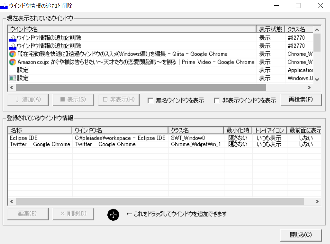Click the app icon in the title bar

click(4, 6)
